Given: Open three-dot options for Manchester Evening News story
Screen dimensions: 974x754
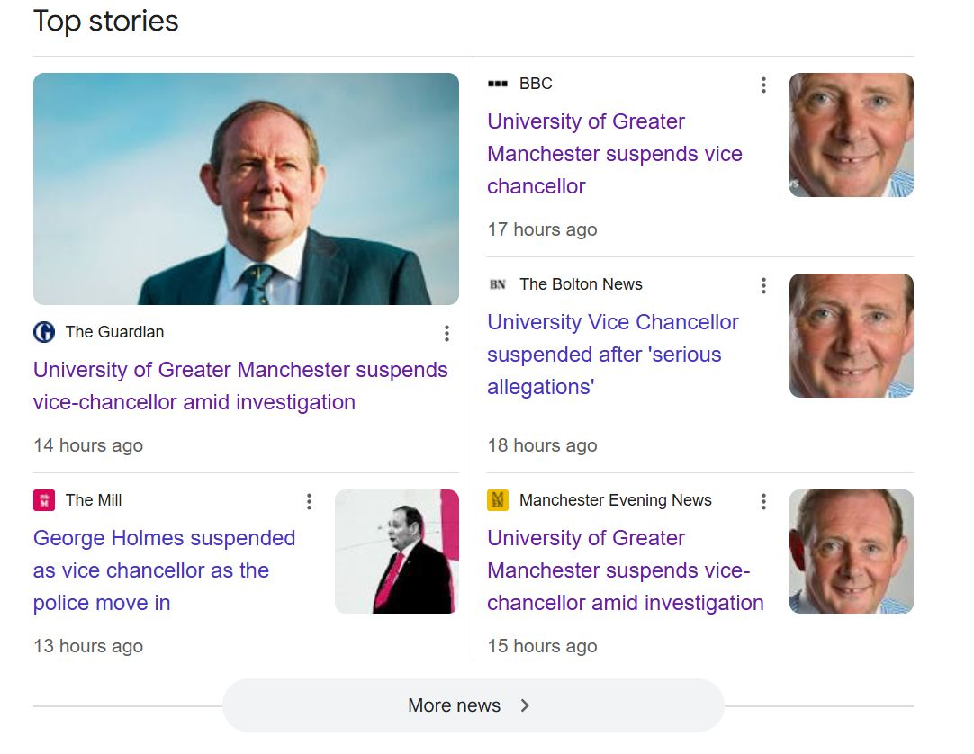Looking at the screenshot, I should (x=763, y=501).
